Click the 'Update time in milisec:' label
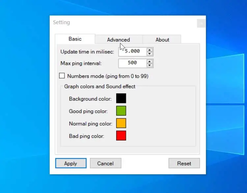 pos(87,52)
